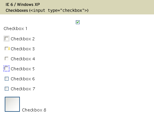154x120 pixels.
Task: Click the 'Checkbox 8' label
Action: [x=34, y=110]
